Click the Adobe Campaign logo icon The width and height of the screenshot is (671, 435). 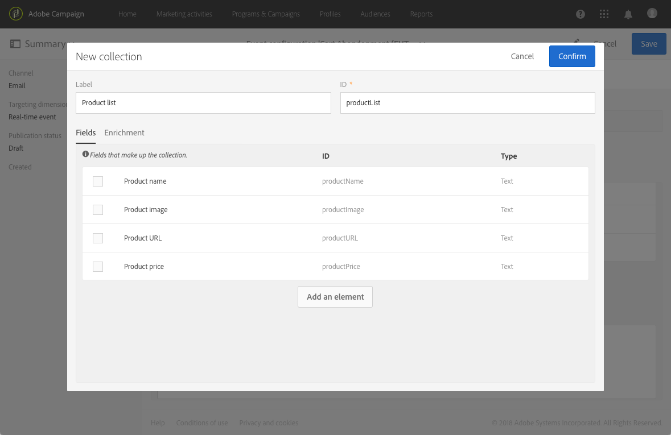click(16, 14)
